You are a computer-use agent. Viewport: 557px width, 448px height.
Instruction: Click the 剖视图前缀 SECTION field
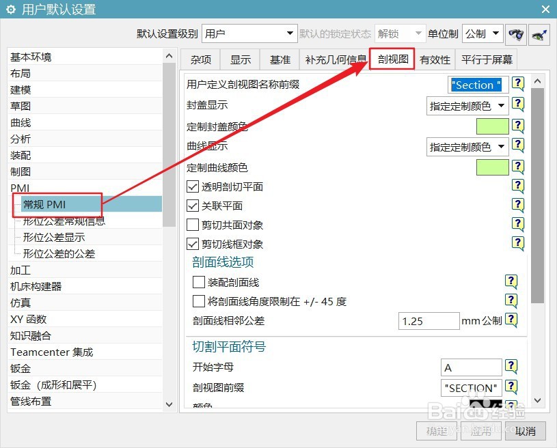pyautogui.click(x=471, y=388)
